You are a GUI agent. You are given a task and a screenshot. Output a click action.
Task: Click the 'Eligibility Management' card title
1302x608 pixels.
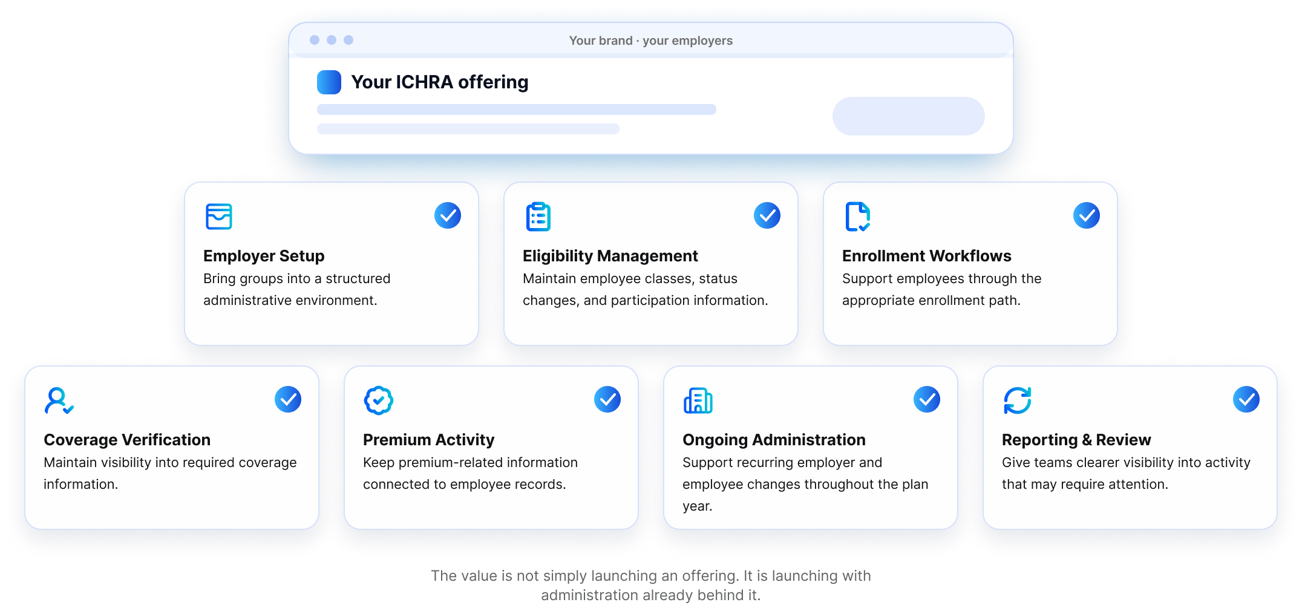point(610,256)
